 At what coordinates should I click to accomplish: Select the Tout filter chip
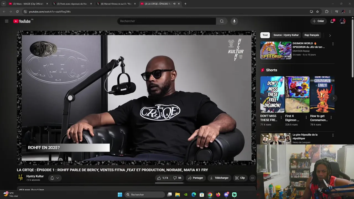(265, 35)
